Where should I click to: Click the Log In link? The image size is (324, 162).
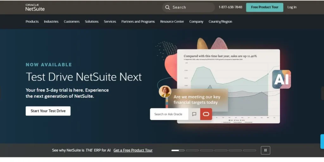(x=292, y=7)
